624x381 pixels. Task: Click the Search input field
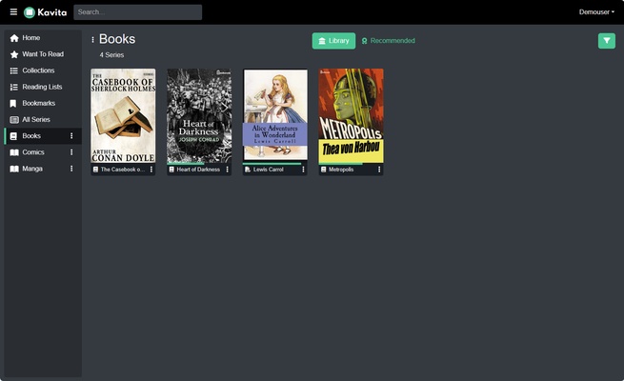click(x=137, y=12)
